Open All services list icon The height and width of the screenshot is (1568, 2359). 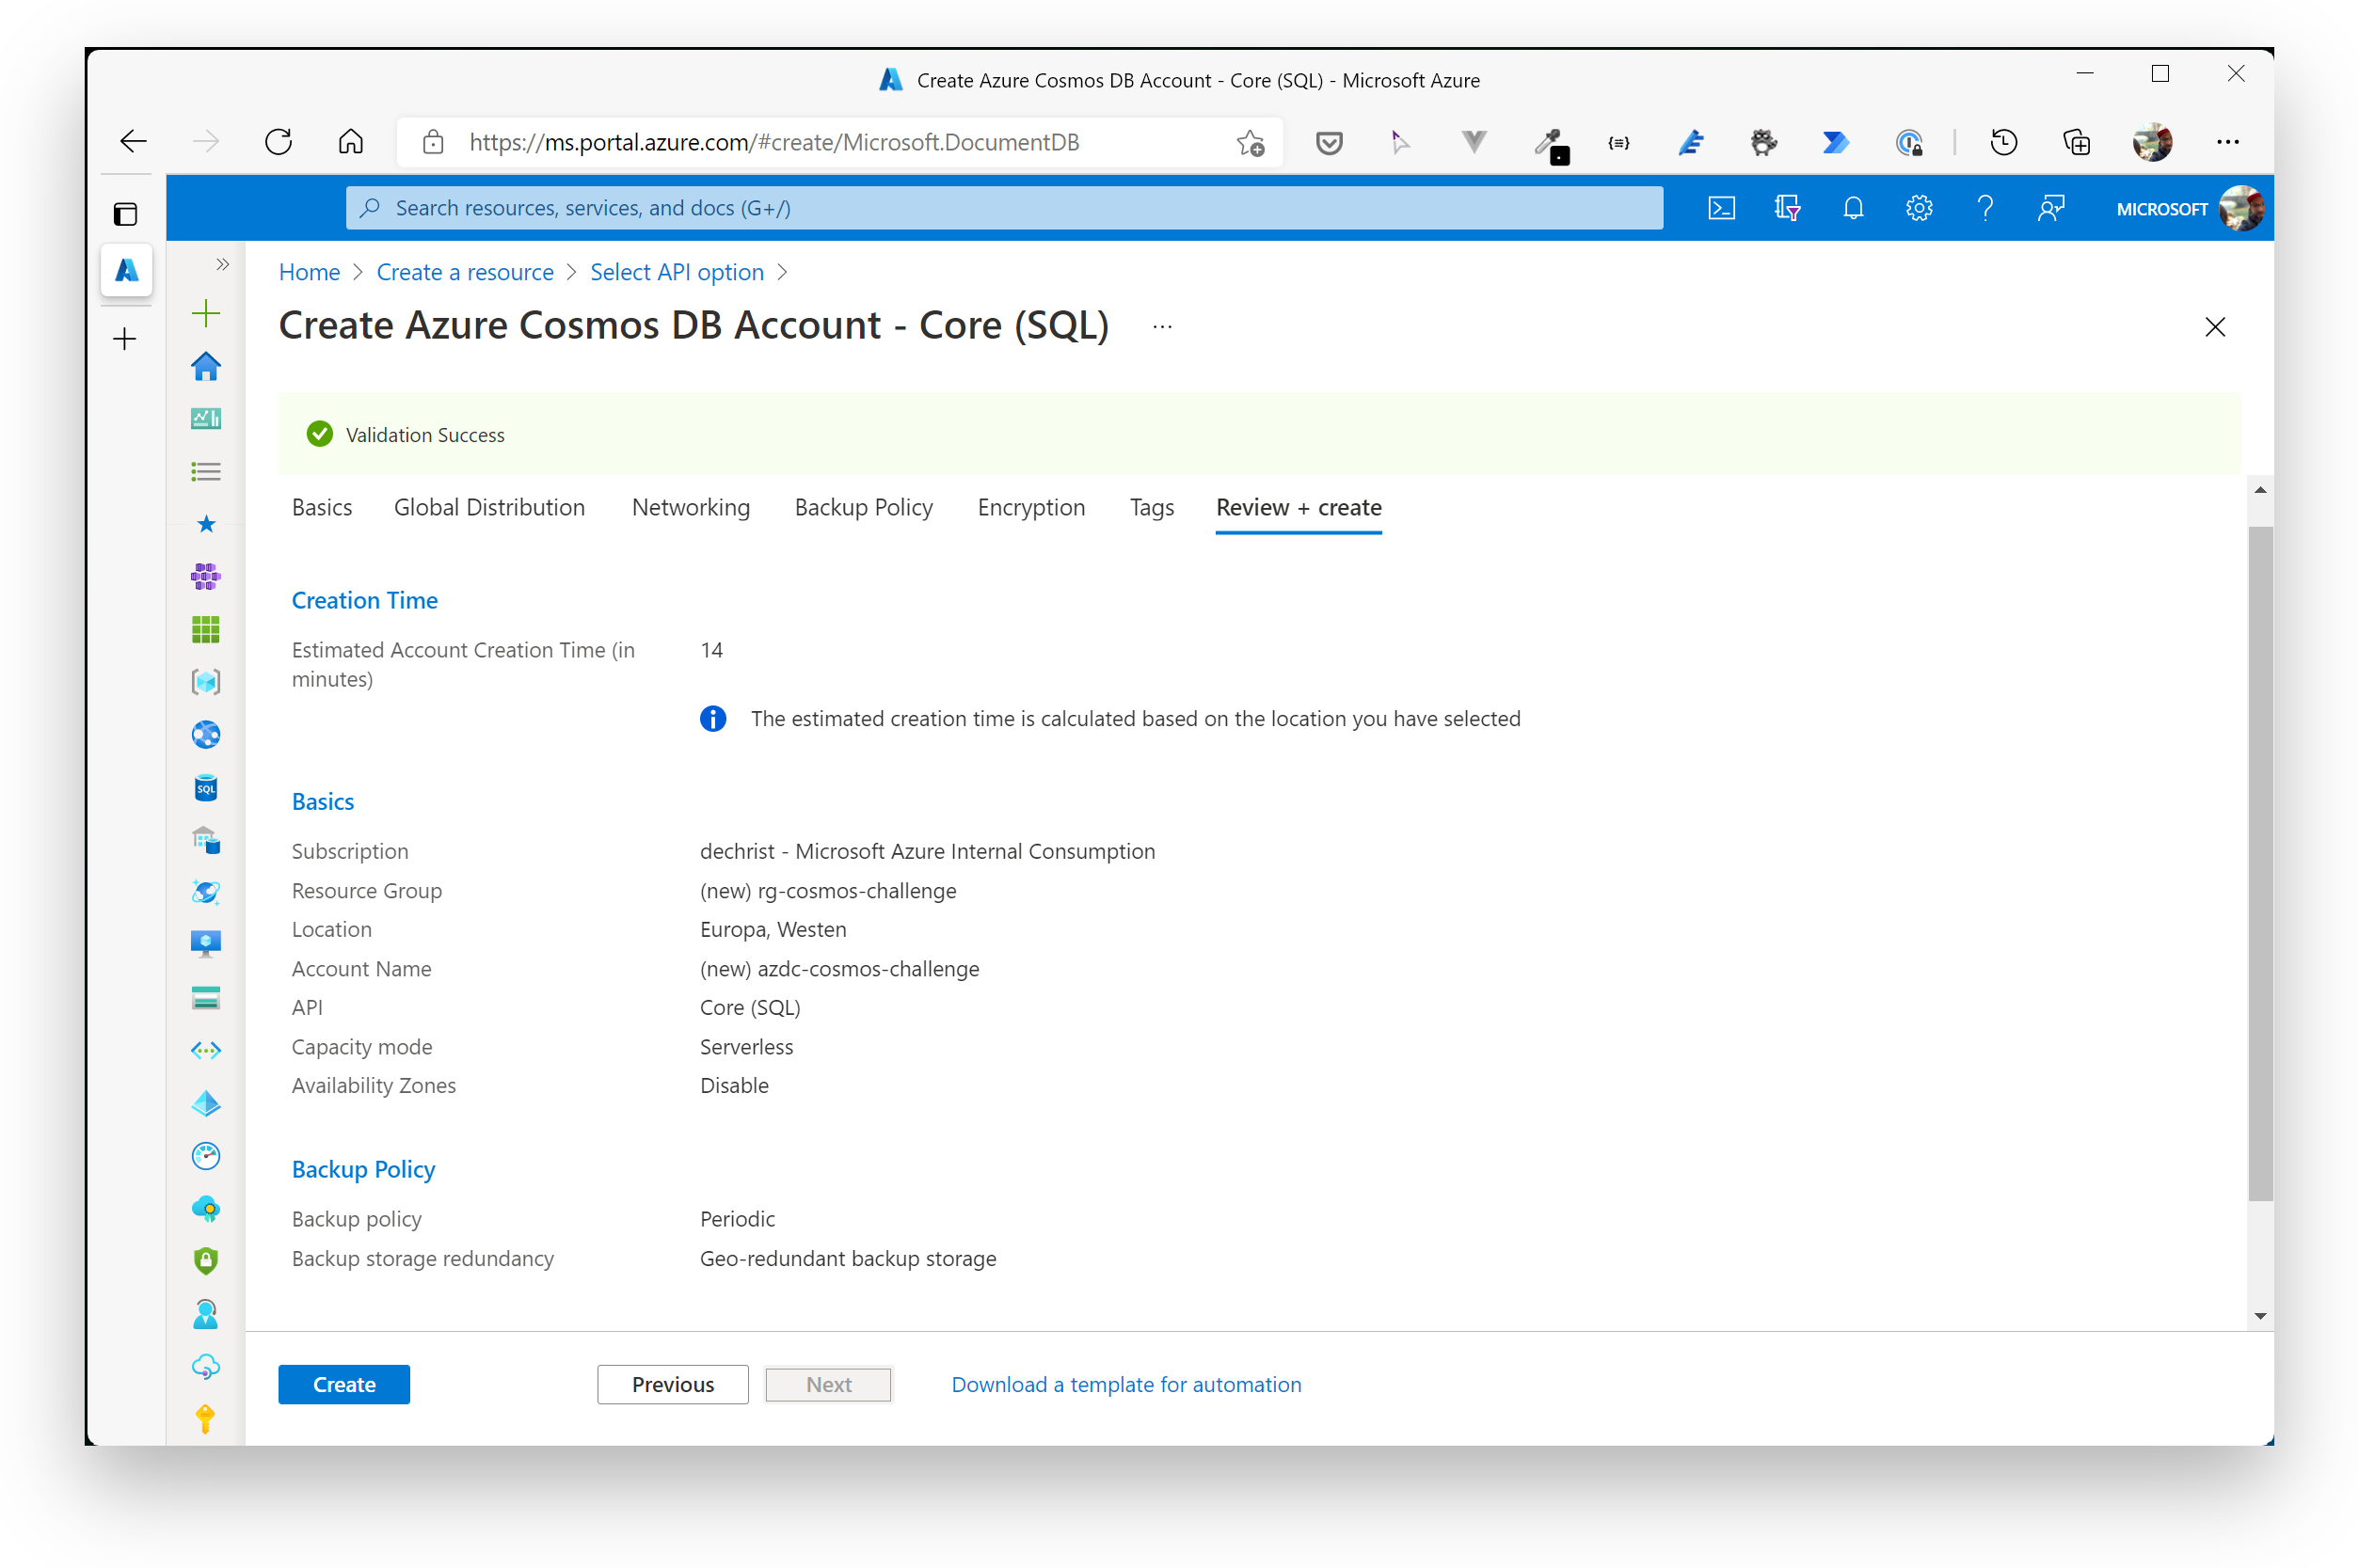pyautogui.click(x=205, y=471)
